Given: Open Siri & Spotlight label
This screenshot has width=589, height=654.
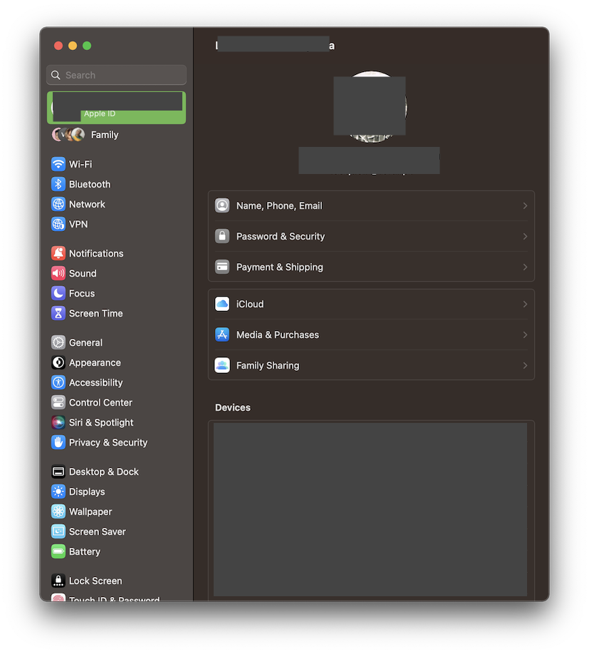Looking at the screenshot, I should 101,423.
